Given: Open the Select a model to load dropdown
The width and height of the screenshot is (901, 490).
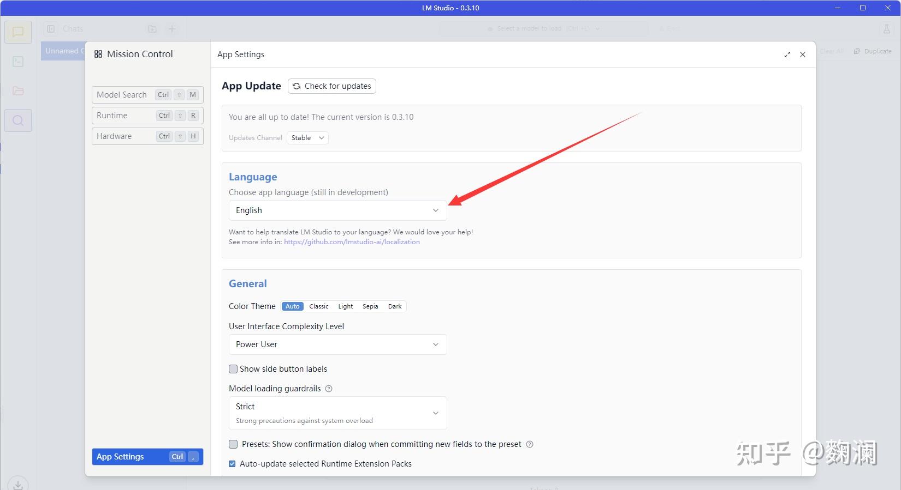Looking at the screenshot, I should 544,29.
